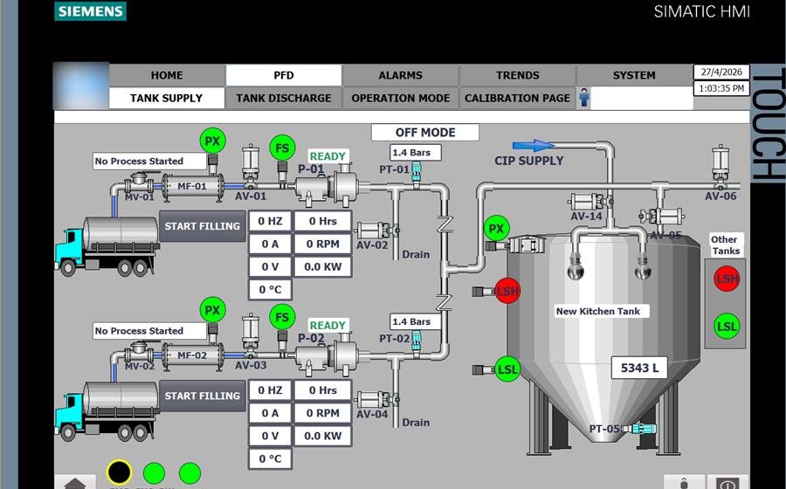This screenshot has width=786, height=489.
Task: Click the New Kitchen Tank label
Action: click(x=602, y=311)
